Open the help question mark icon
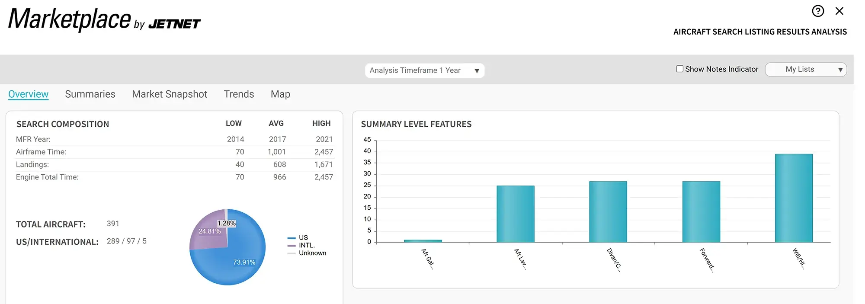 [817, 11]
